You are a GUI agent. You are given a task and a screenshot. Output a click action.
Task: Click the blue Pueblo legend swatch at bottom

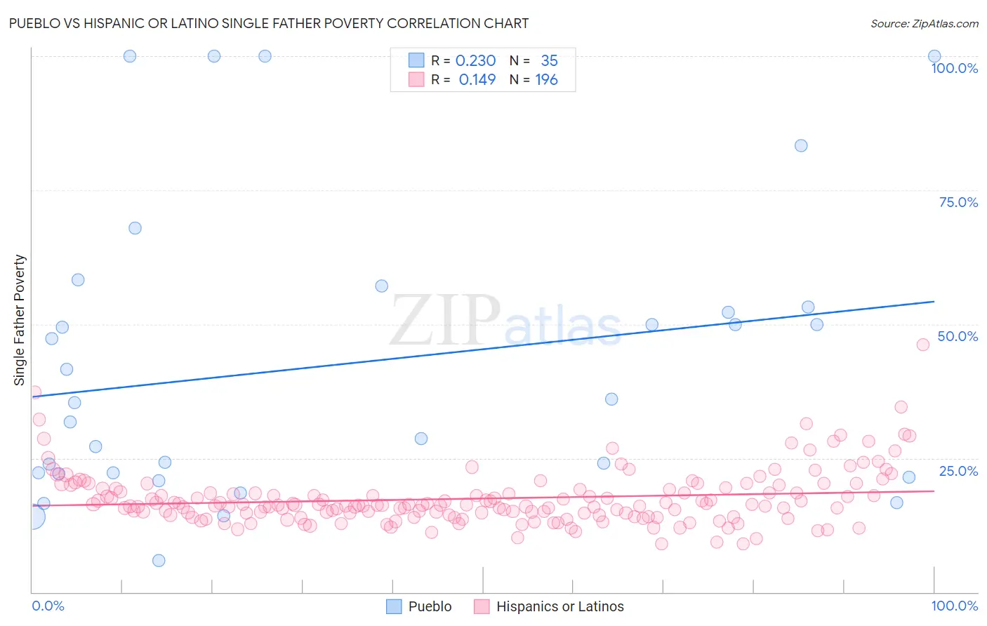394,606
